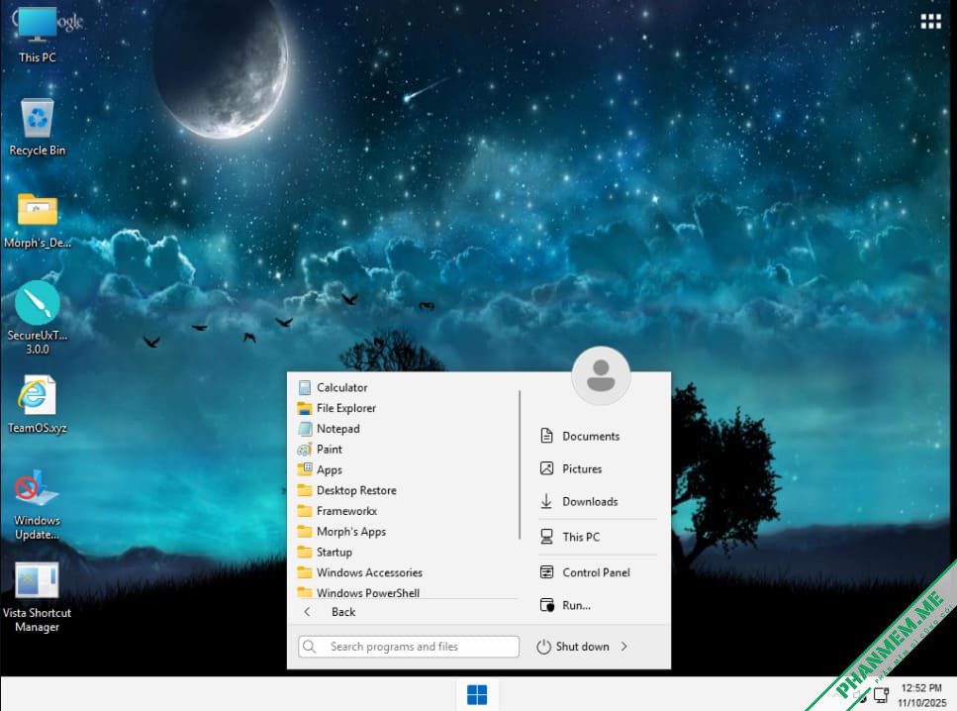Click the Shut down button
This screenshot has width=957, height=711.
click(573, 647)
